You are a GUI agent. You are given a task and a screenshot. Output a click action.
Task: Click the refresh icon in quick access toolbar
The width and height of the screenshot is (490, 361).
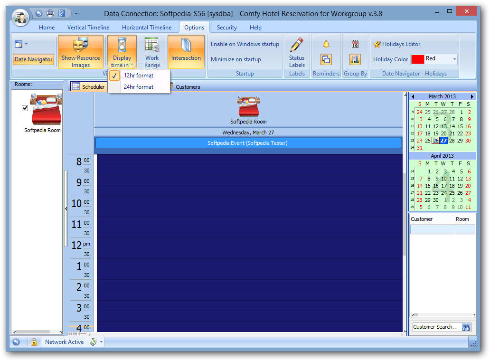click(39, 13)
